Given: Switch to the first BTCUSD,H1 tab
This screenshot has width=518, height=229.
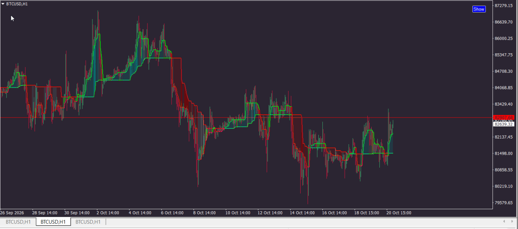Looking at the screenshot, I should click(18, 222).
